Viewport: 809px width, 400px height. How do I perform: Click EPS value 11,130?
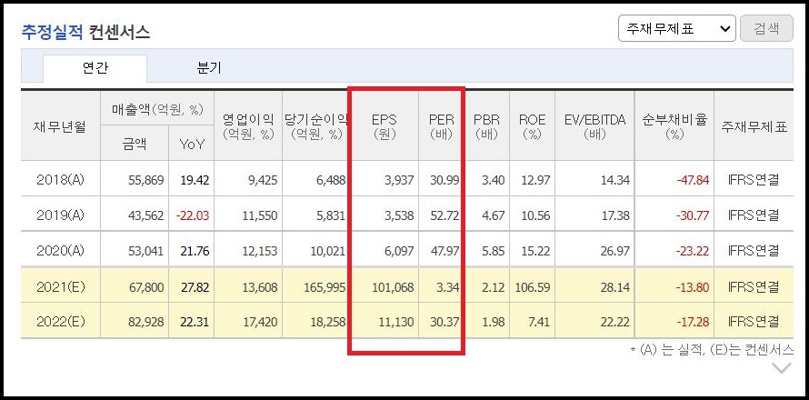(395, 322)
